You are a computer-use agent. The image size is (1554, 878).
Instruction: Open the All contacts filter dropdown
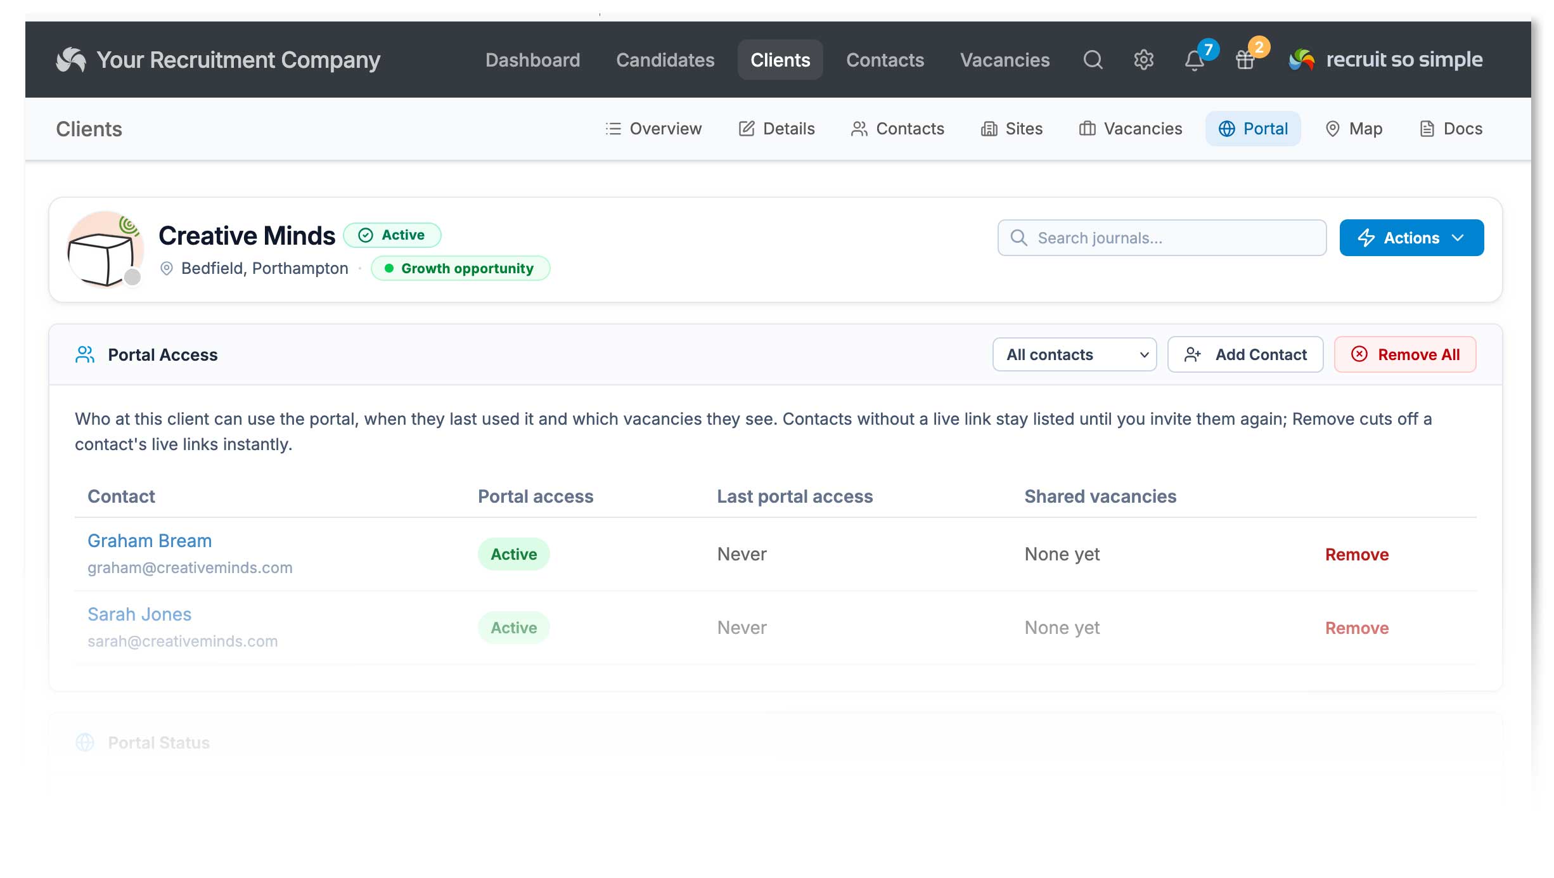[x=1074, y=354]
